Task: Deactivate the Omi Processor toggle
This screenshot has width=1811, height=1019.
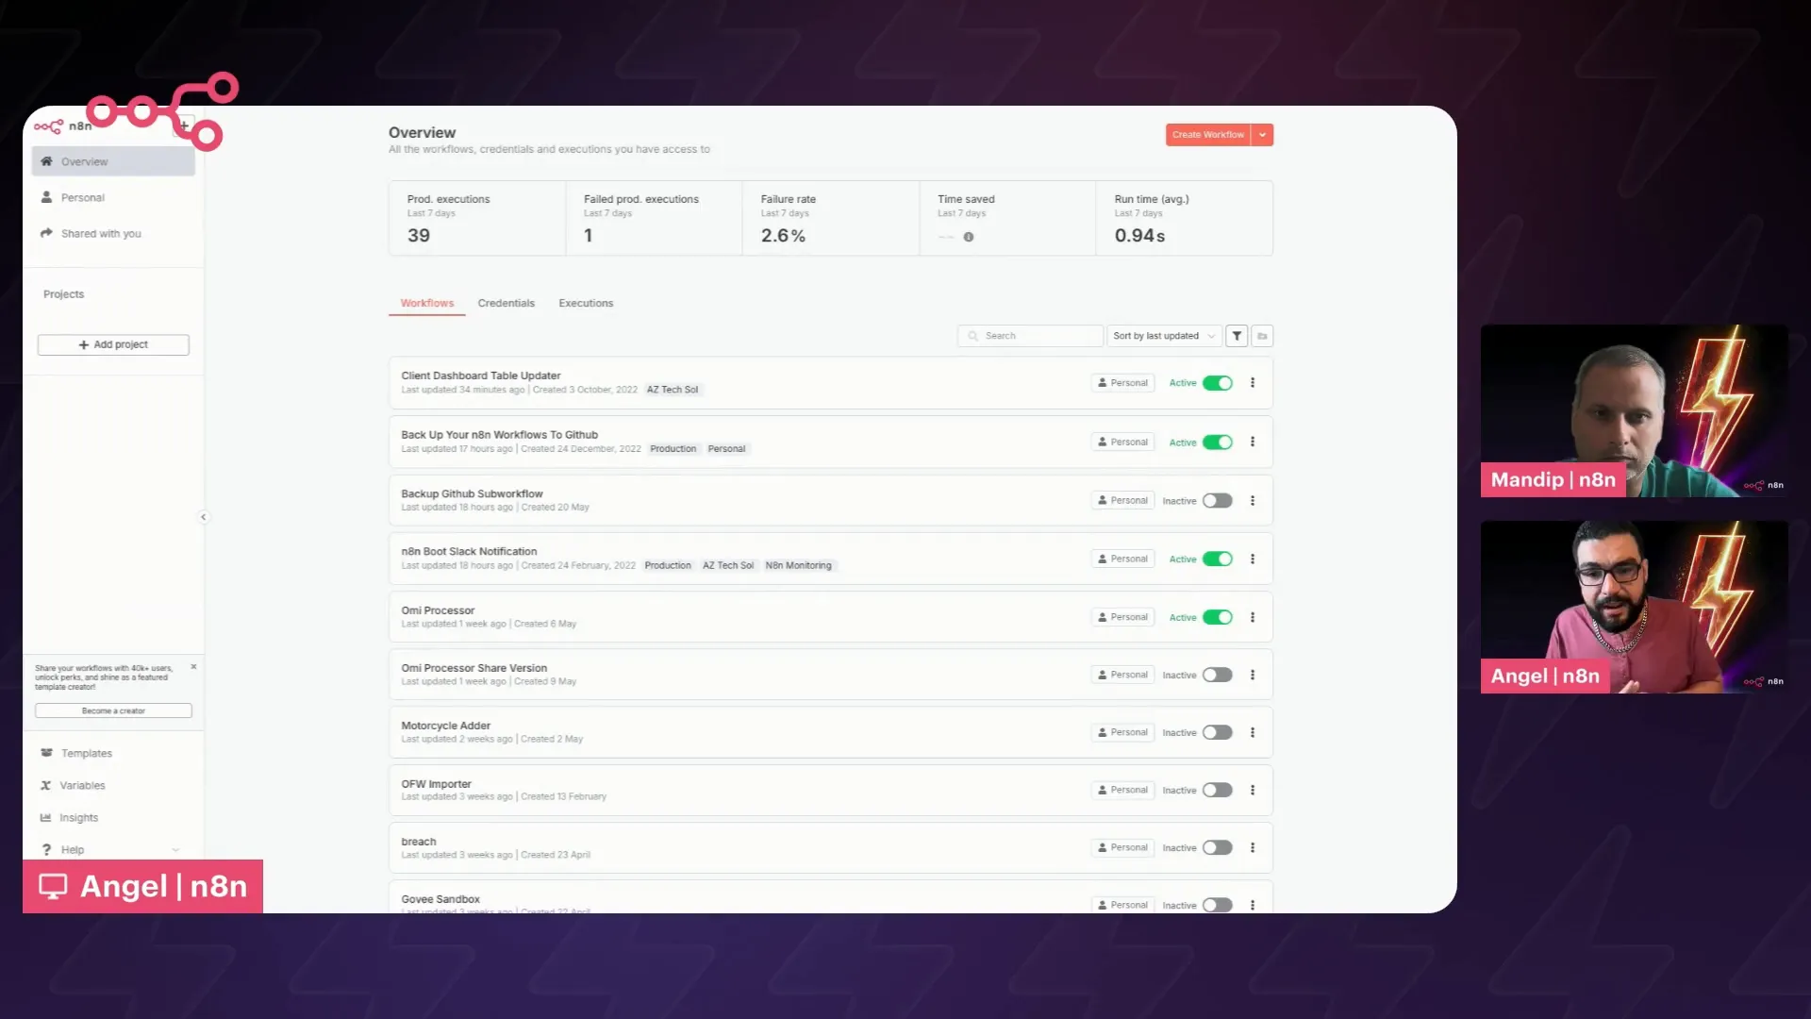Action: [x=1218, y=617]
